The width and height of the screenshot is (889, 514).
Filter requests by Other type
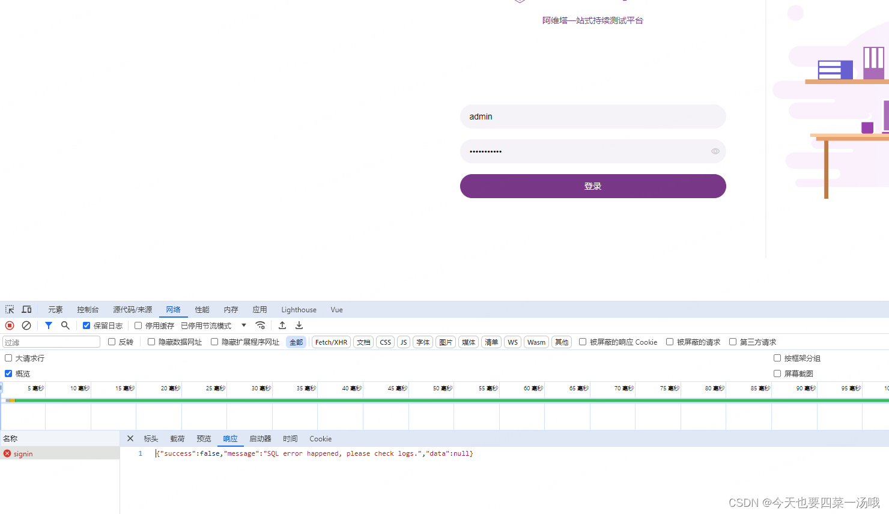point(562,342)
